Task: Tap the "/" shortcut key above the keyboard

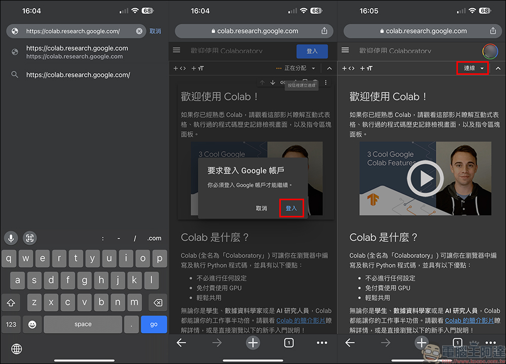Action: point(135,238)
